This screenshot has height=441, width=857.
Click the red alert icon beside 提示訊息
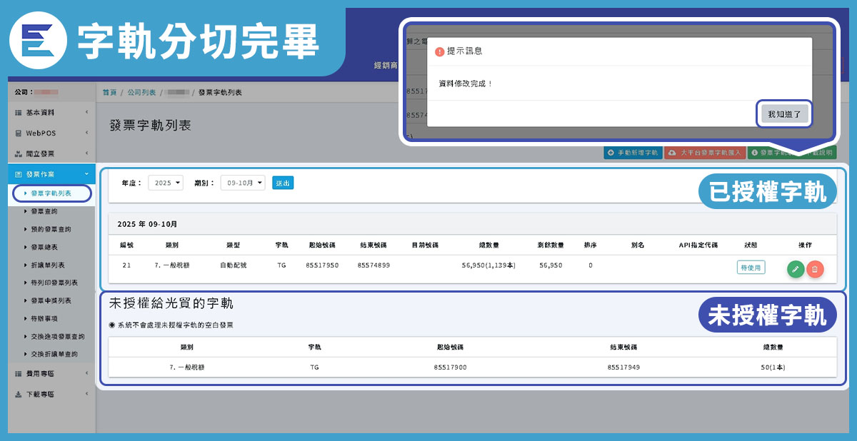[x=439, y=52]
